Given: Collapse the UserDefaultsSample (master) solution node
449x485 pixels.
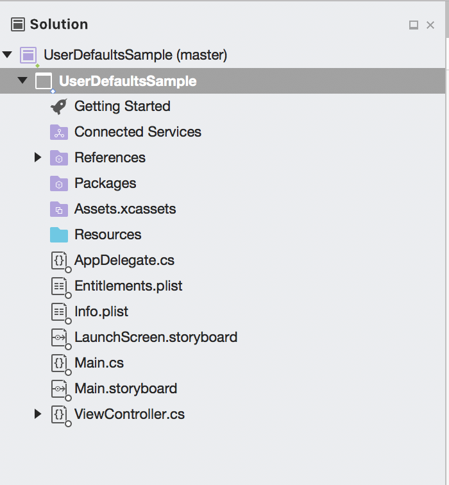Looking at the screenshot, I should tap(8, 55).
